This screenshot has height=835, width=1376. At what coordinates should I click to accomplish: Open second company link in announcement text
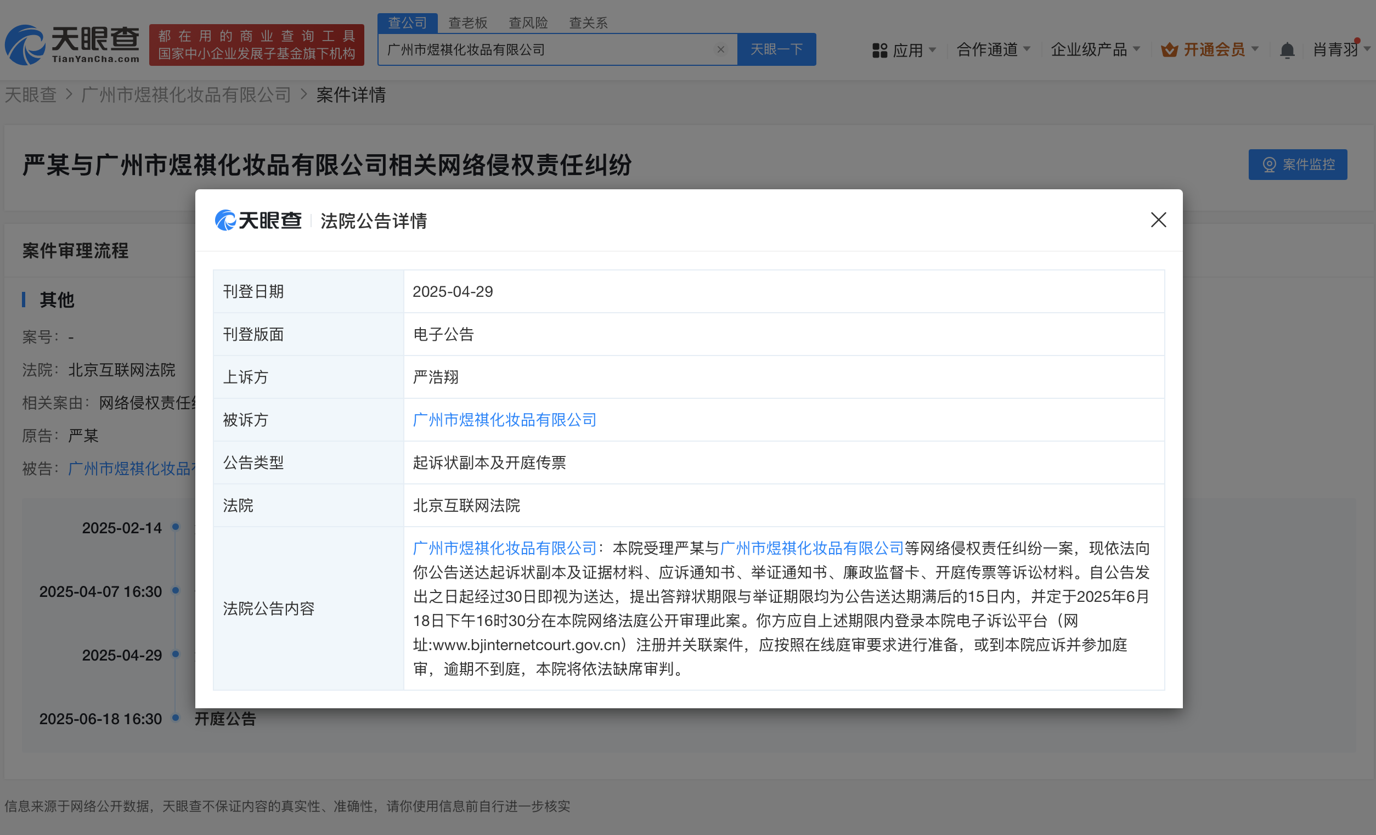[811, 548]
